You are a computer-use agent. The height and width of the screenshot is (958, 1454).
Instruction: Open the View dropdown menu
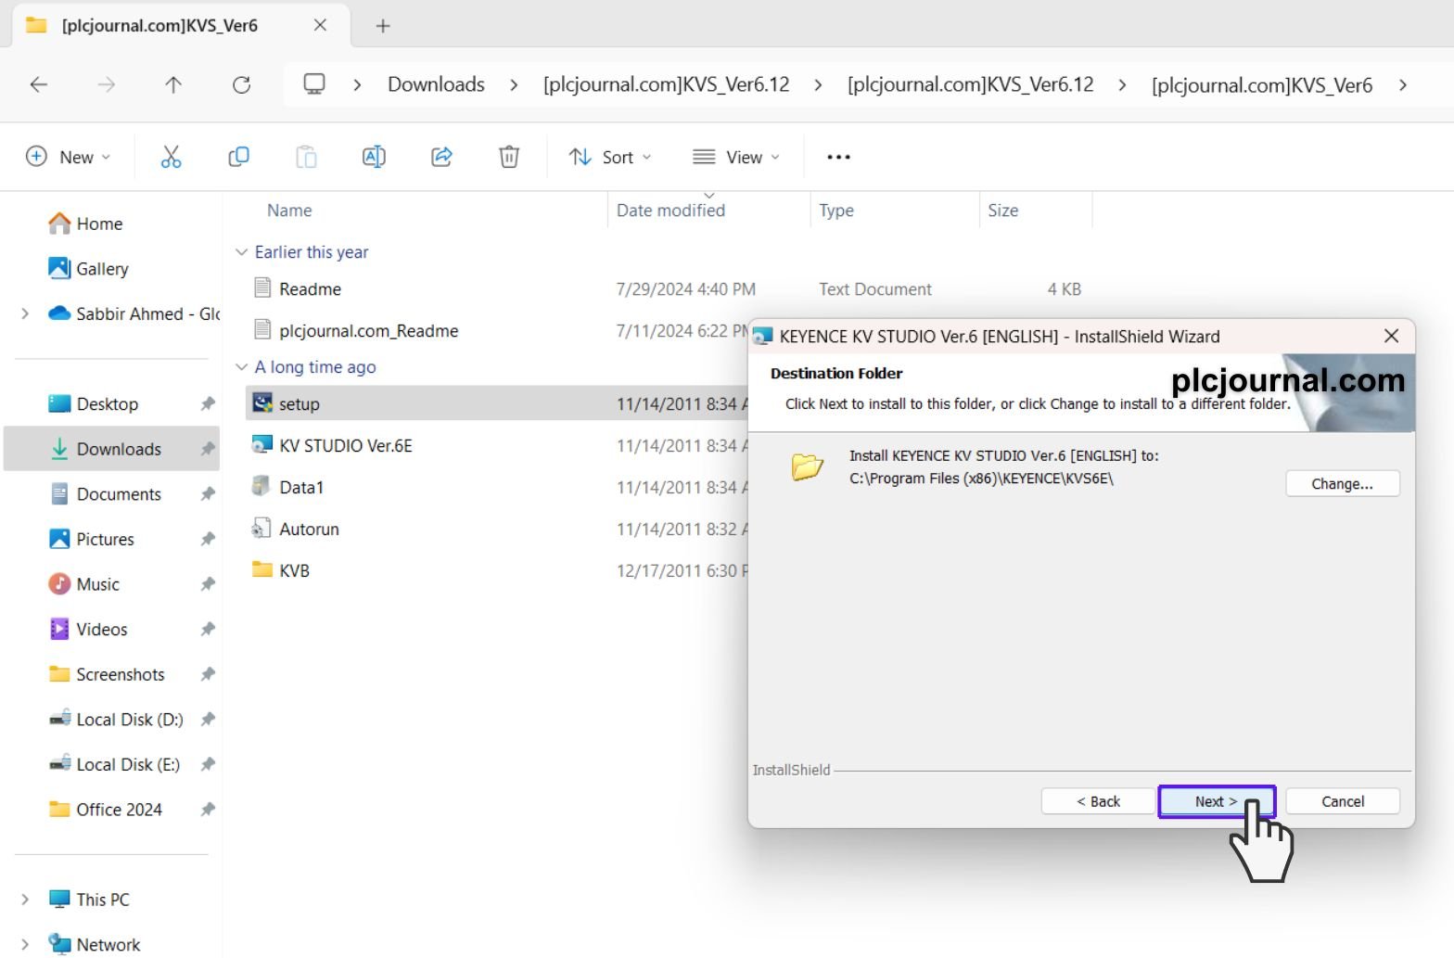736,157
